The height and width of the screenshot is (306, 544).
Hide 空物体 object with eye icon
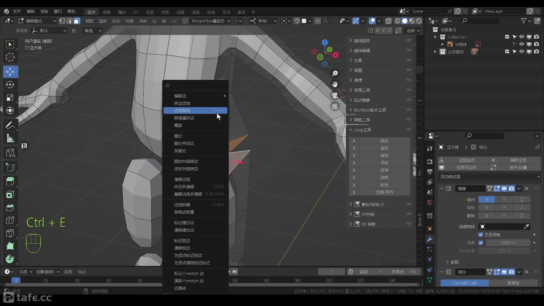[x=522, y=44]
